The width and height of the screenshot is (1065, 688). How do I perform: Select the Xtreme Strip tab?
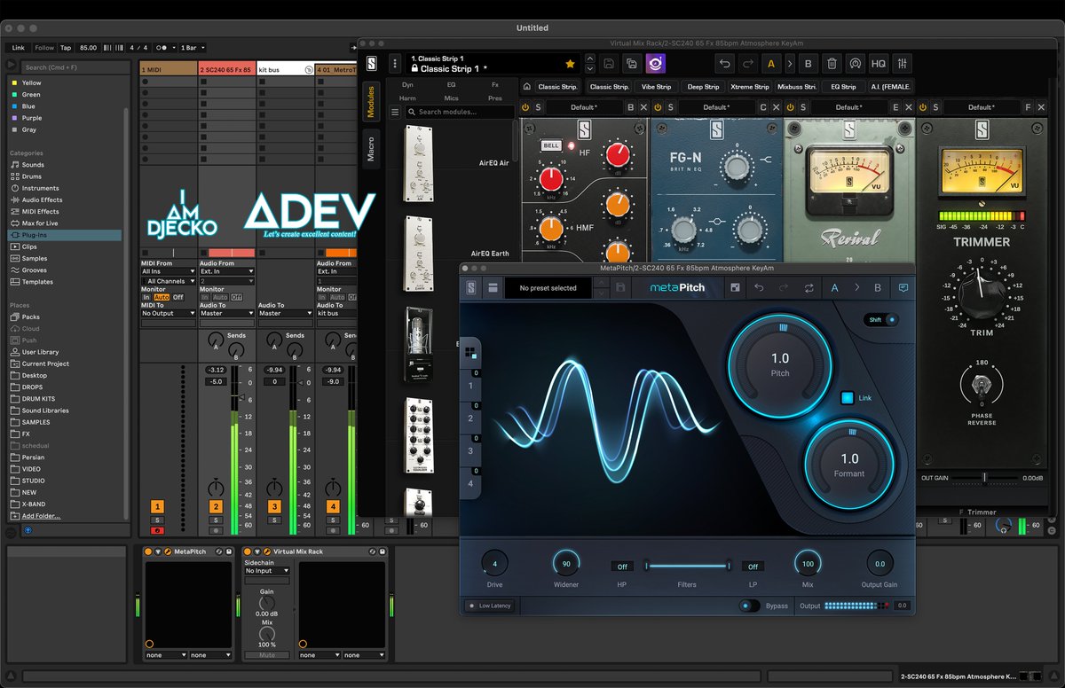pyautogui.click(x=750, y=87)
